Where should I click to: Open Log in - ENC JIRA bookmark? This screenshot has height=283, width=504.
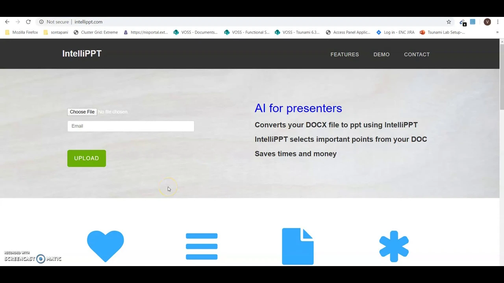[x=395, y=32]
